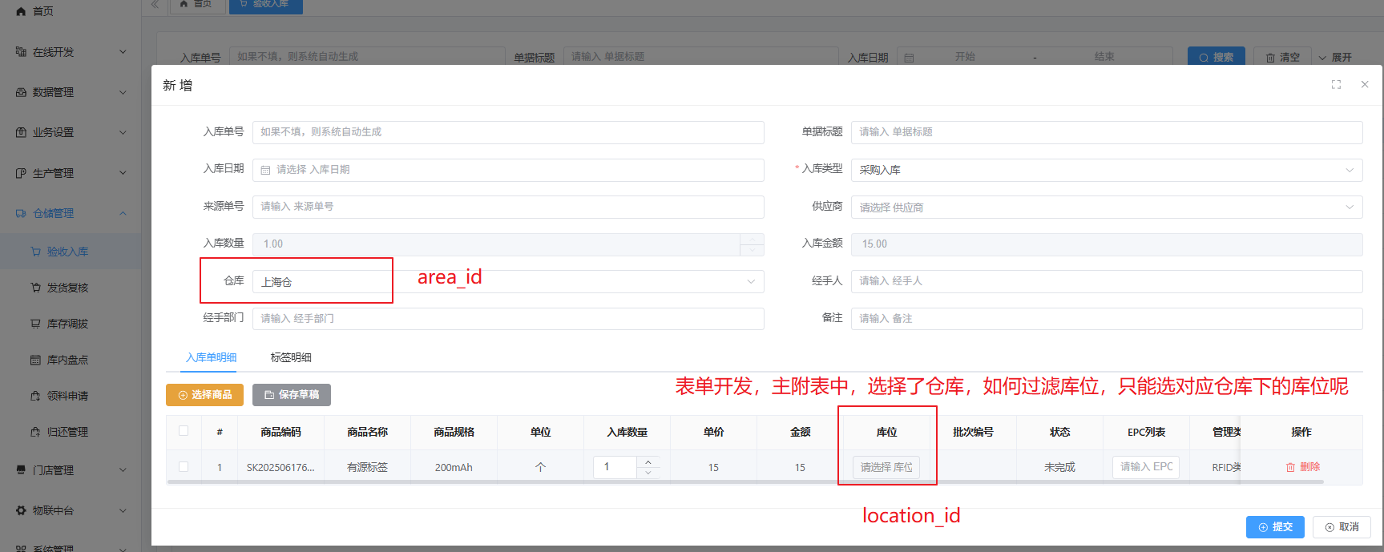Click the 库存调拨 menu icon
Viewport: 1384px width, 552px height.
click(35, 324)
